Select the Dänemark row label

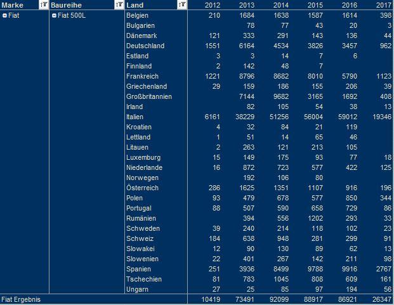[141, 36]
